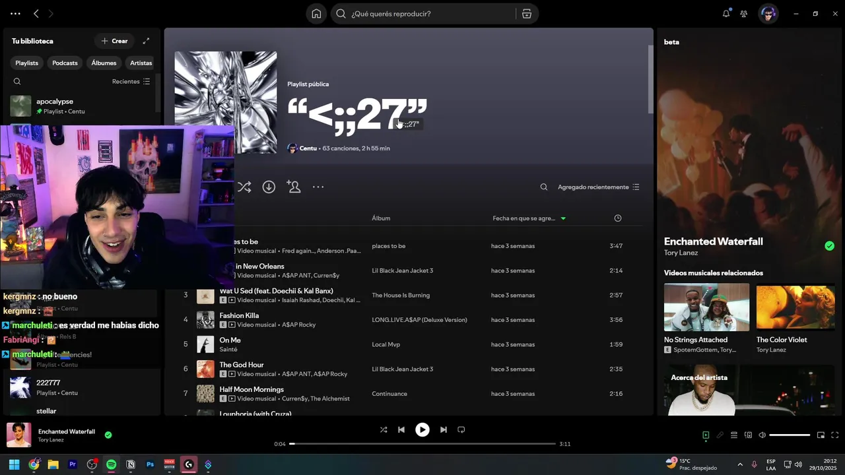Viewport: 845px width, 475px height.
Task: Skip to previous track
Action: click(x=401, y=430)
